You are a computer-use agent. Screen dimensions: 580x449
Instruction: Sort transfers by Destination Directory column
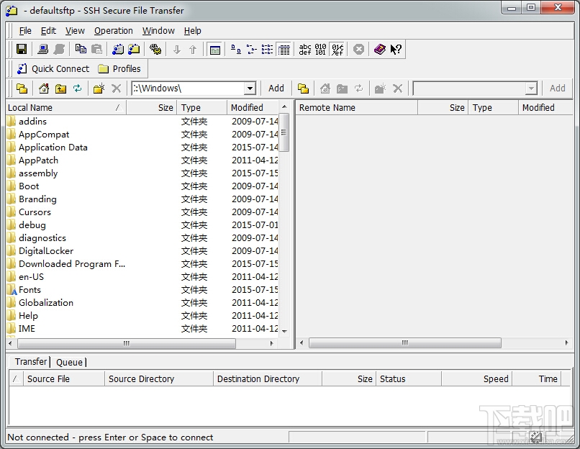click(x=268, y=379)
